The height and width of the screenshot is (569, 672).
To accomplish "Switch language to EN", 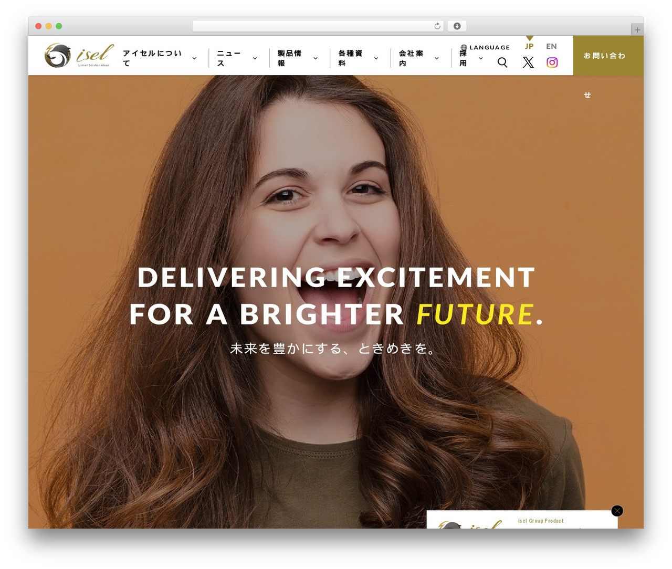I will coord(551,46).
